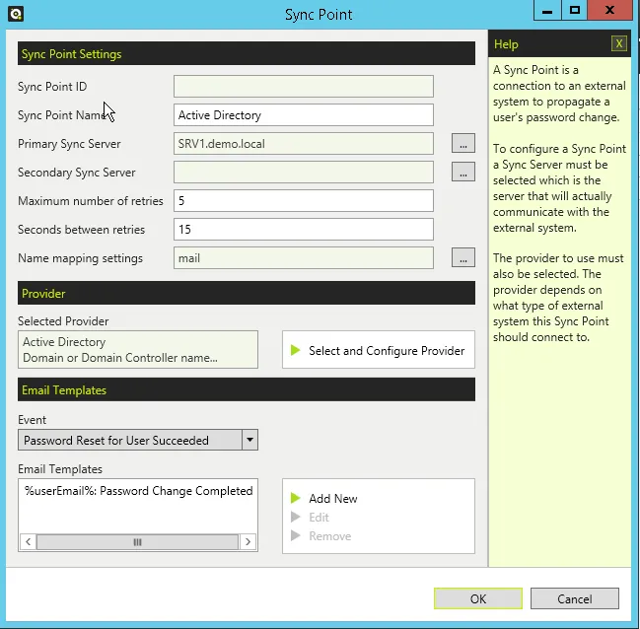Screen dimensions: 640x629
Task: Click the green arrow next to Add New
Action: click(295, 498)
